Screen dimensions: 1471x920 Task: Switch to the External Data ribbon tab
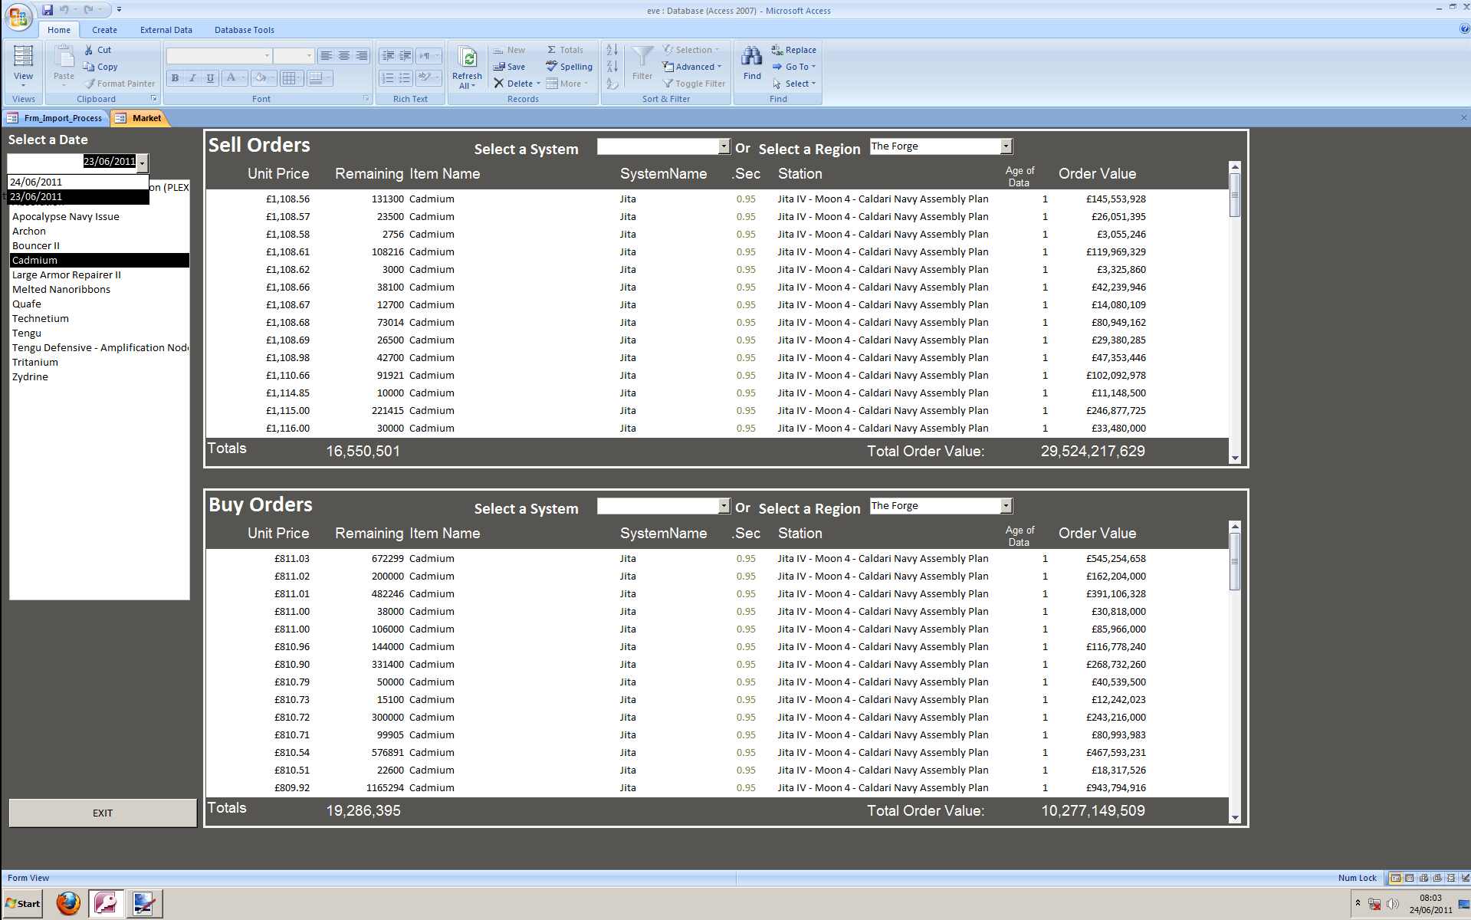pos(166,30)
